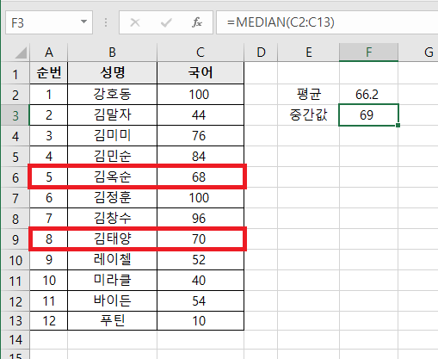Select the cell containing 레이첼

pos(112,260)
